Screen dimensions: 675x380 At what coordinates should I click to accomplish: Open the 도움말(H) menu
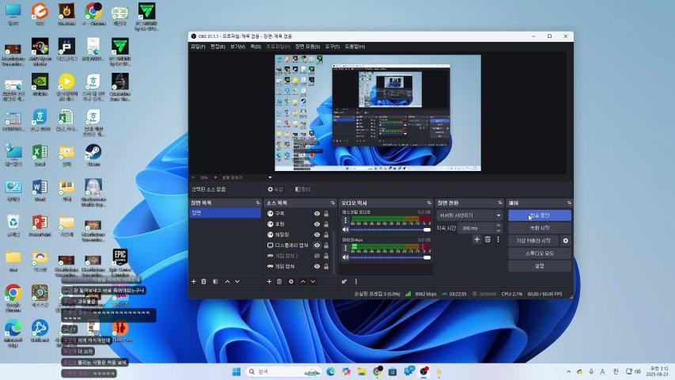point(355,47)
